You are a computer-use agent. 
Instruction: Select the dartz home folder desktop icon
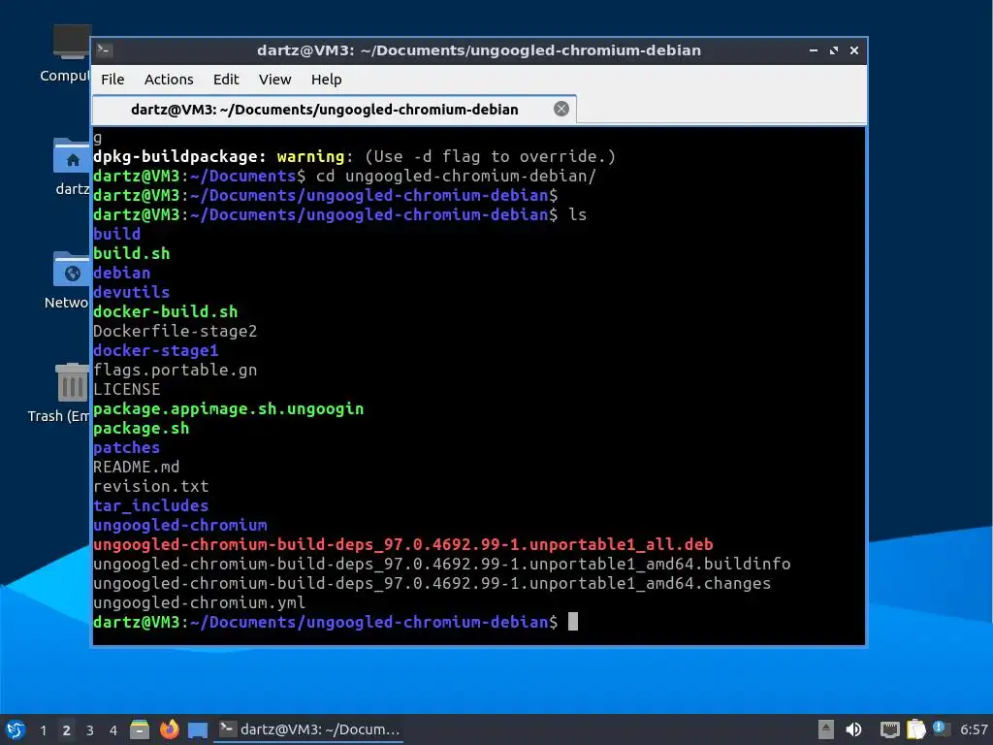tap(72, 167)
